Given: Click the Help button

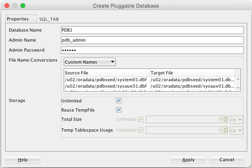Looking at the screenshot, I should (22, 160).
